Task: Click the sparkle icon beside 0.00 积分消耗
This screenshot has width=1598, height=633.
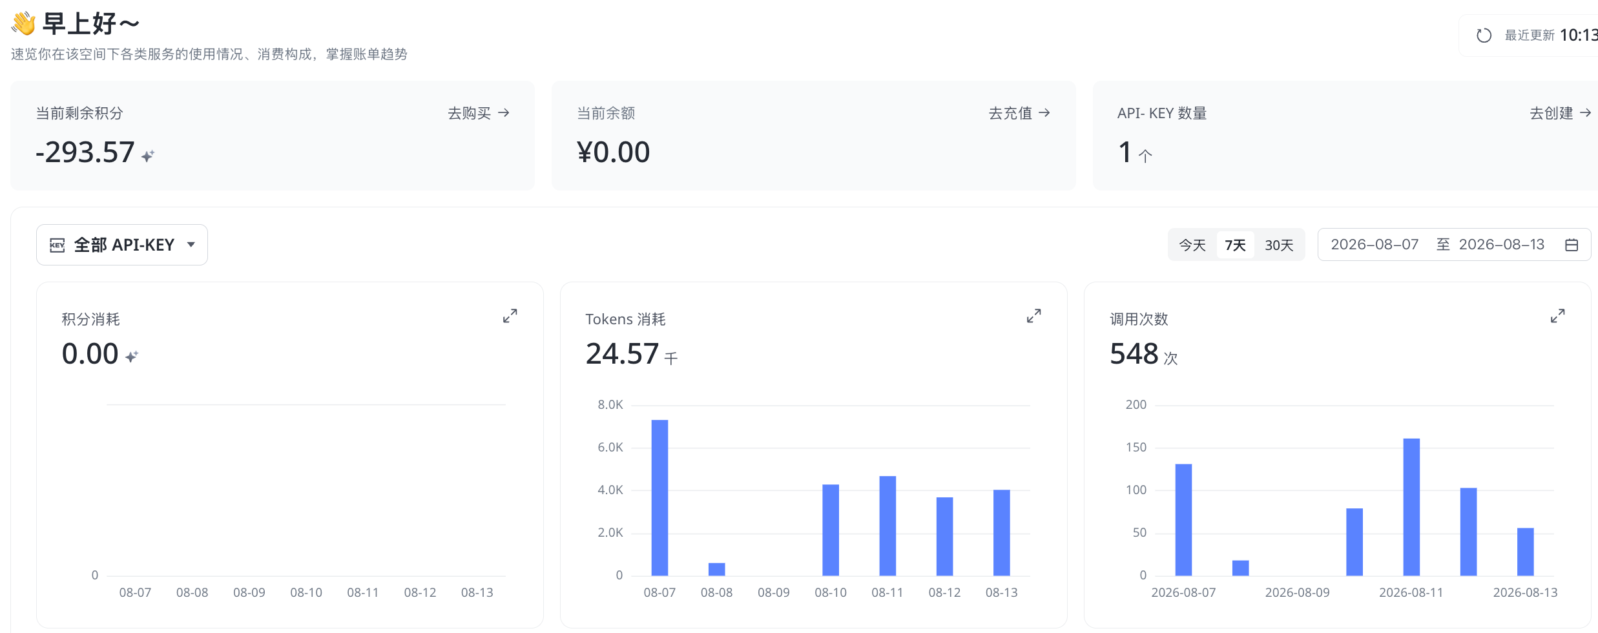Action: (132, 357)
